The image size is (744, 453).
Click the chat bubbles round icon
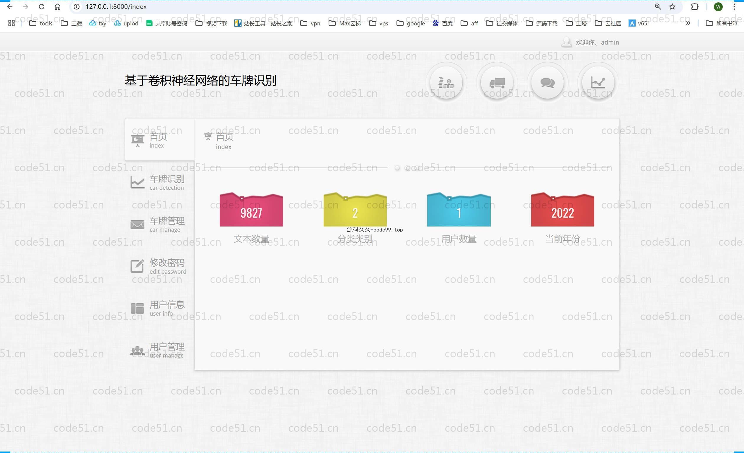pyautogui.click(x=547, y=82)
